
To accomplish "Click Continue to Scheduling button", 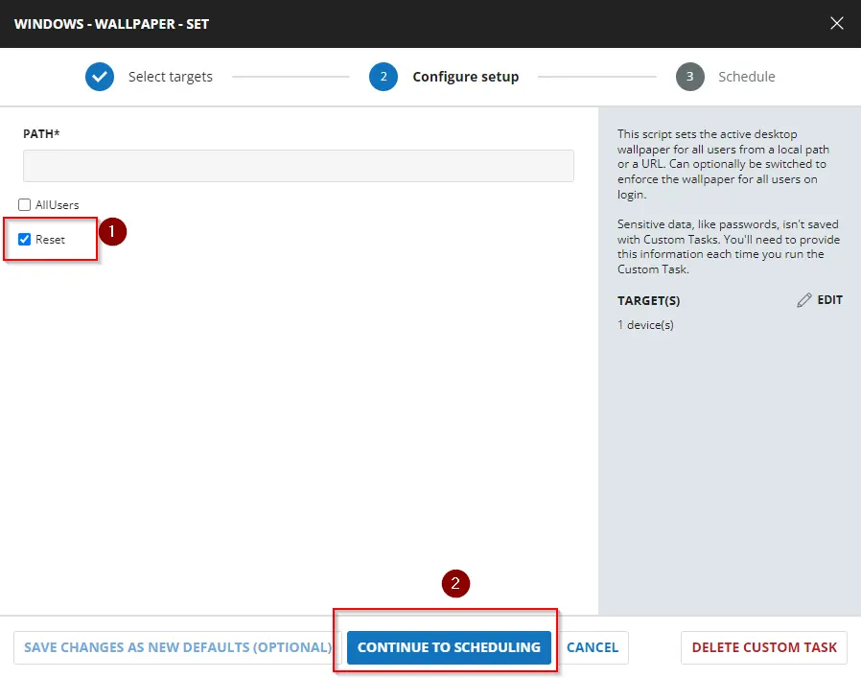I will coord(449,647).
